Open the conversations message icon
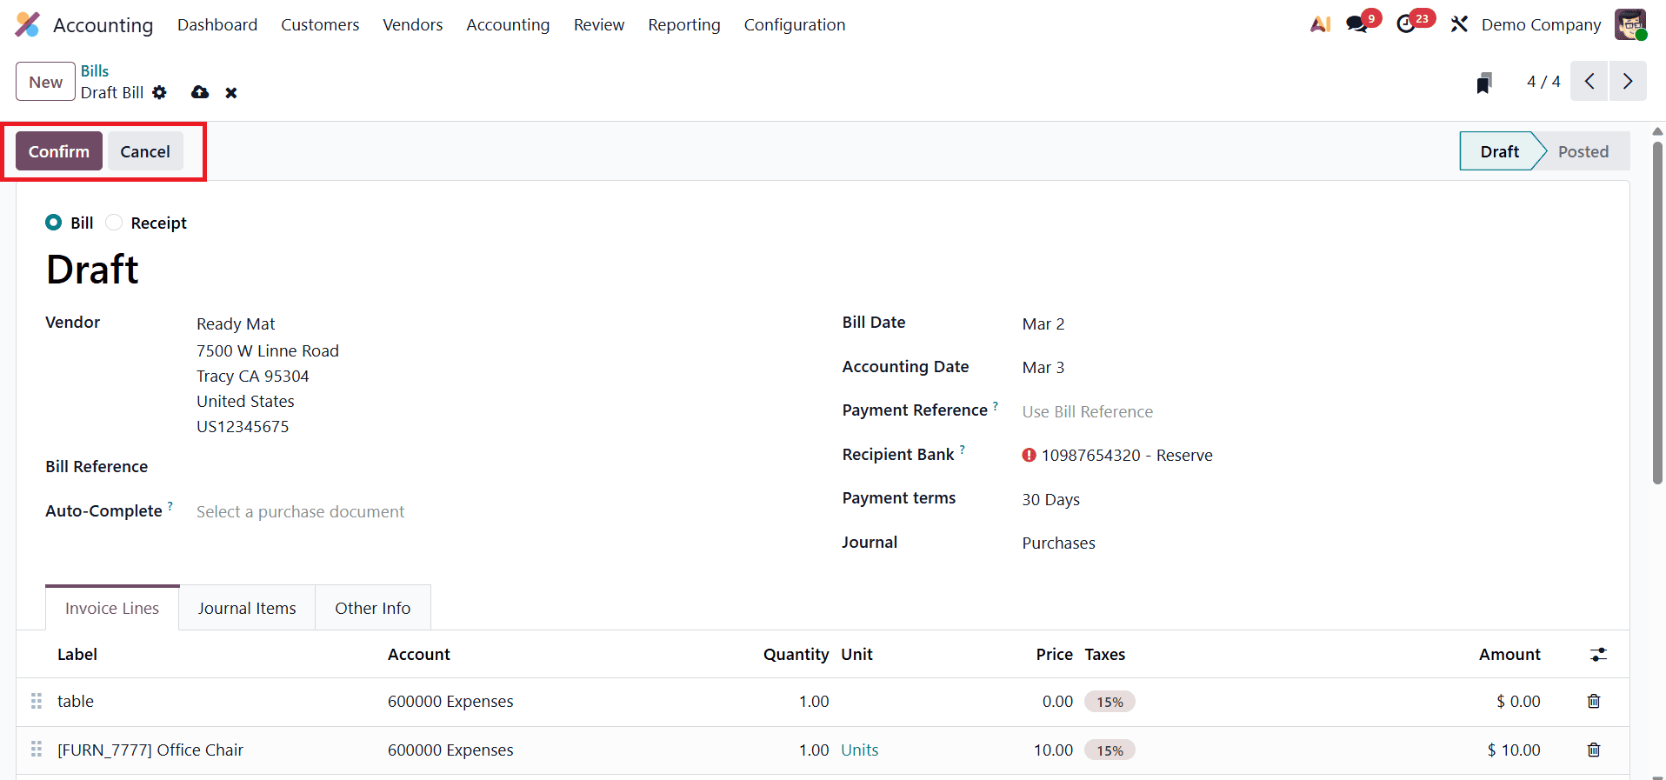The height and width of the screenshot is (780, 1666). [x=1356, y=24]
